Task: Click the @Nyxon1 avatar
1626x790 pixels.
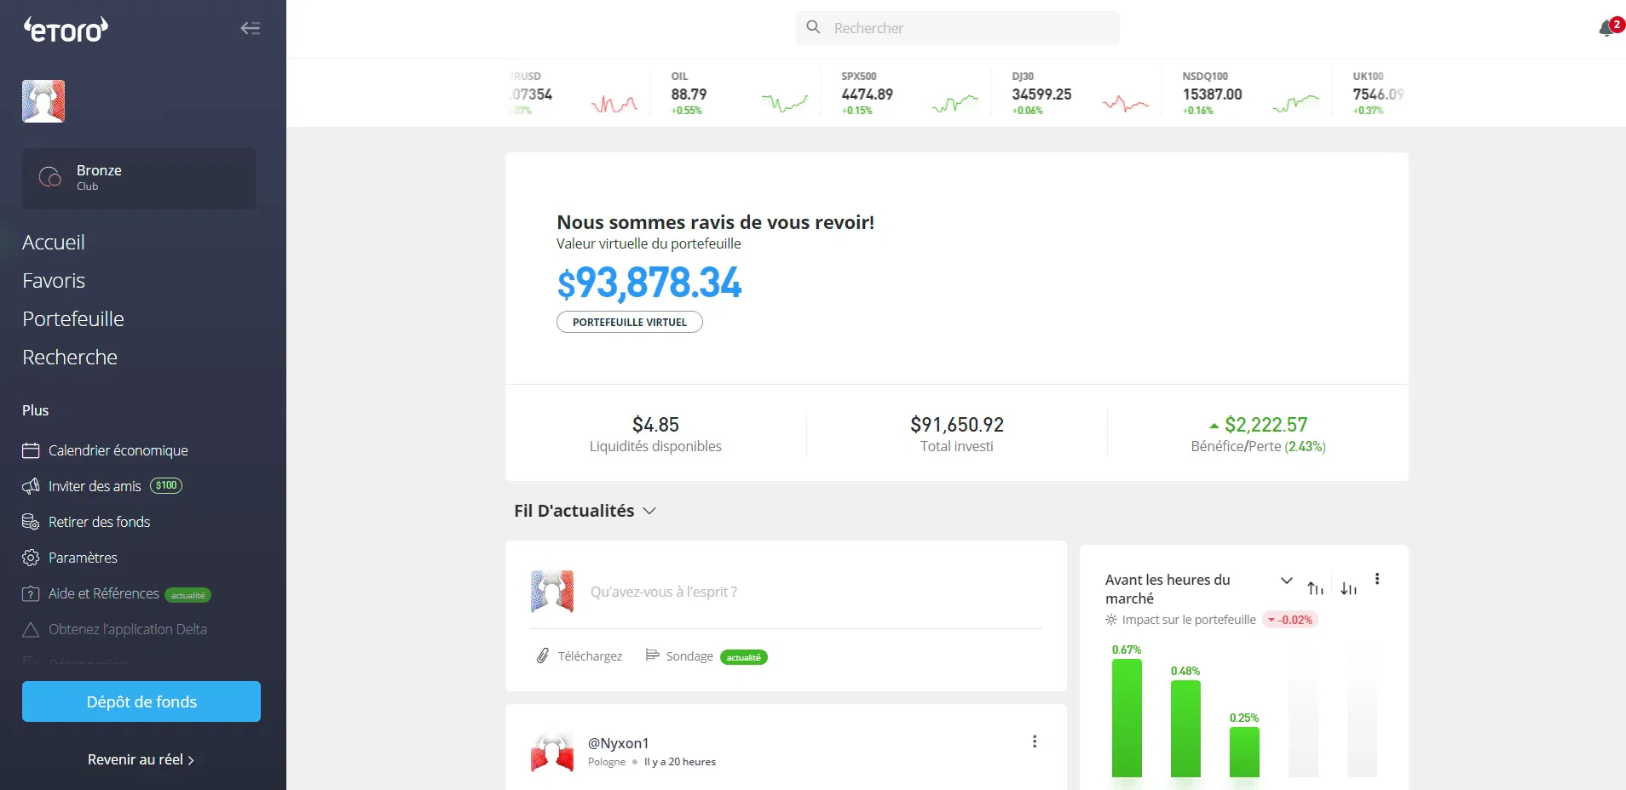Action: pyautogui.click(x=552, y=752)
